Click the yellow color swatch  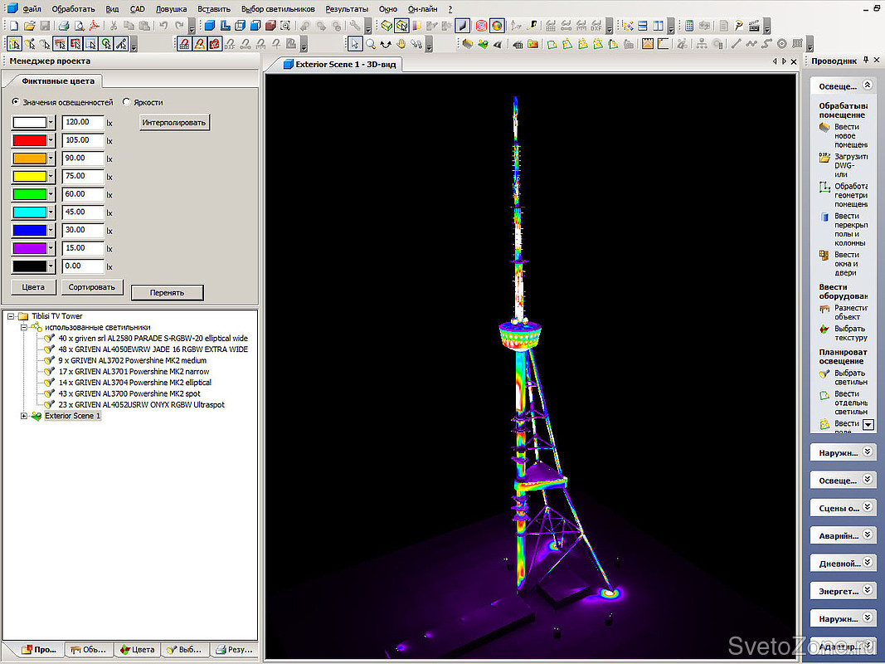(28, 176)
